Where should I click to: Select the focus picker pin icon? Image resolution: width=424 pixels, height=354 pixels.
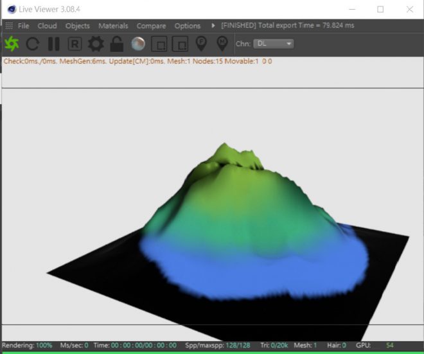click(201, 44)
